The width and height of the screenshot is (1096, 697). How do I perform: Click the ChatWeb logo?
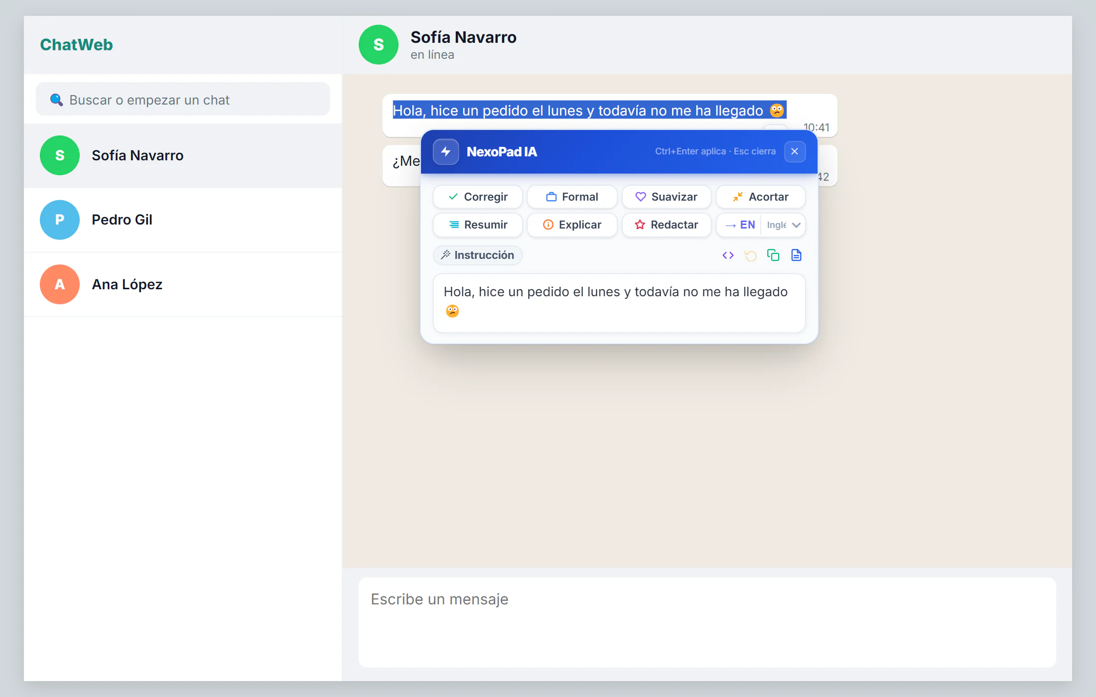click(76, 44)
